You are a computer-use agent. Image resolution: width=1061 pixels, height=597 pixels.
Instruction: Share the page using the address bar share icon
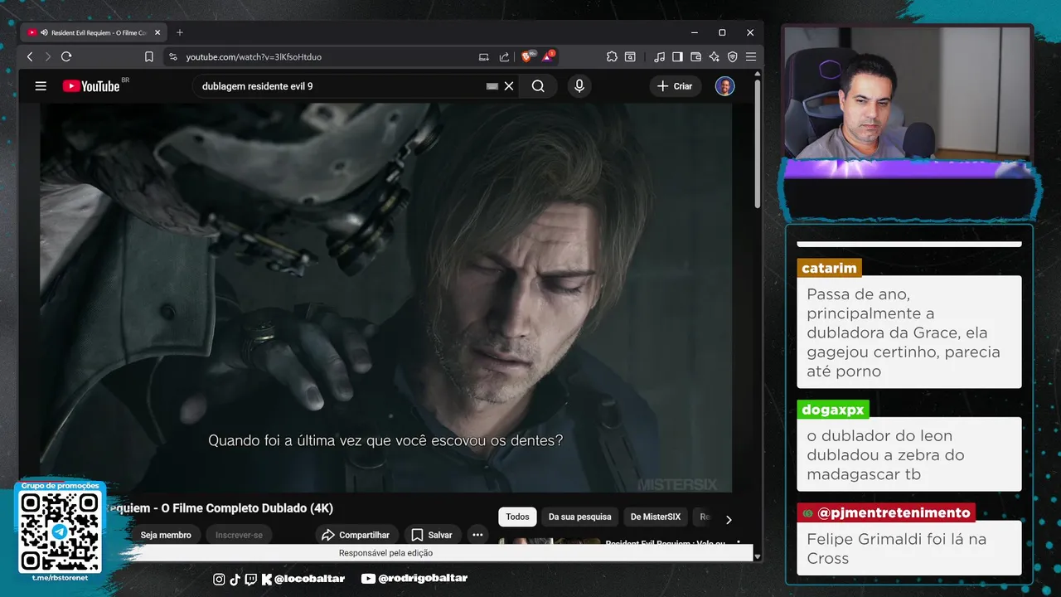point(504,56)
